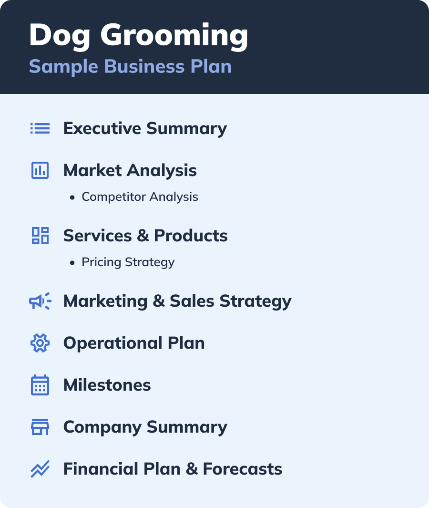Click the Sample Business Plan subtitle
Screen dimensions: 429x508
click(x=130, y=66)
